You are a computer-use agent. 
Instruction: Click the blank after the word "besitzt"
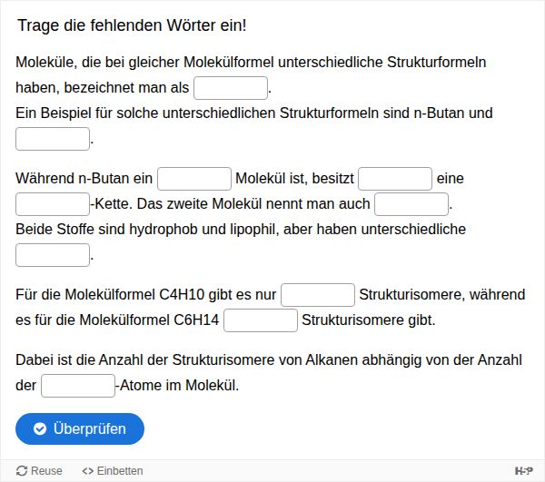[x=395, y=179]
